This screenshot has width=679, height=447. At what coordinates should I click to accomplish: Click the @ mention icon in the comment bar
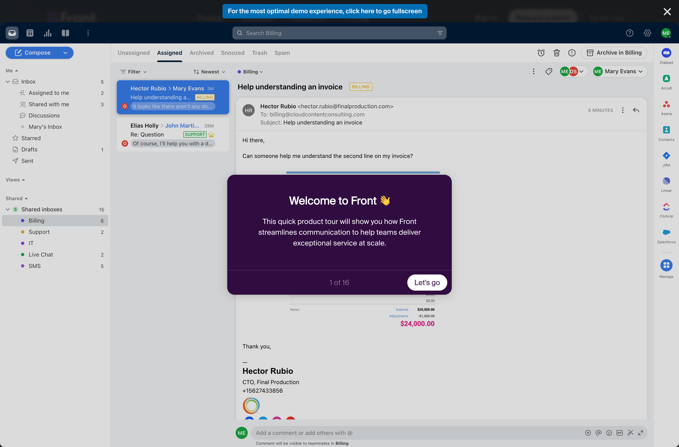pos(599,433)
